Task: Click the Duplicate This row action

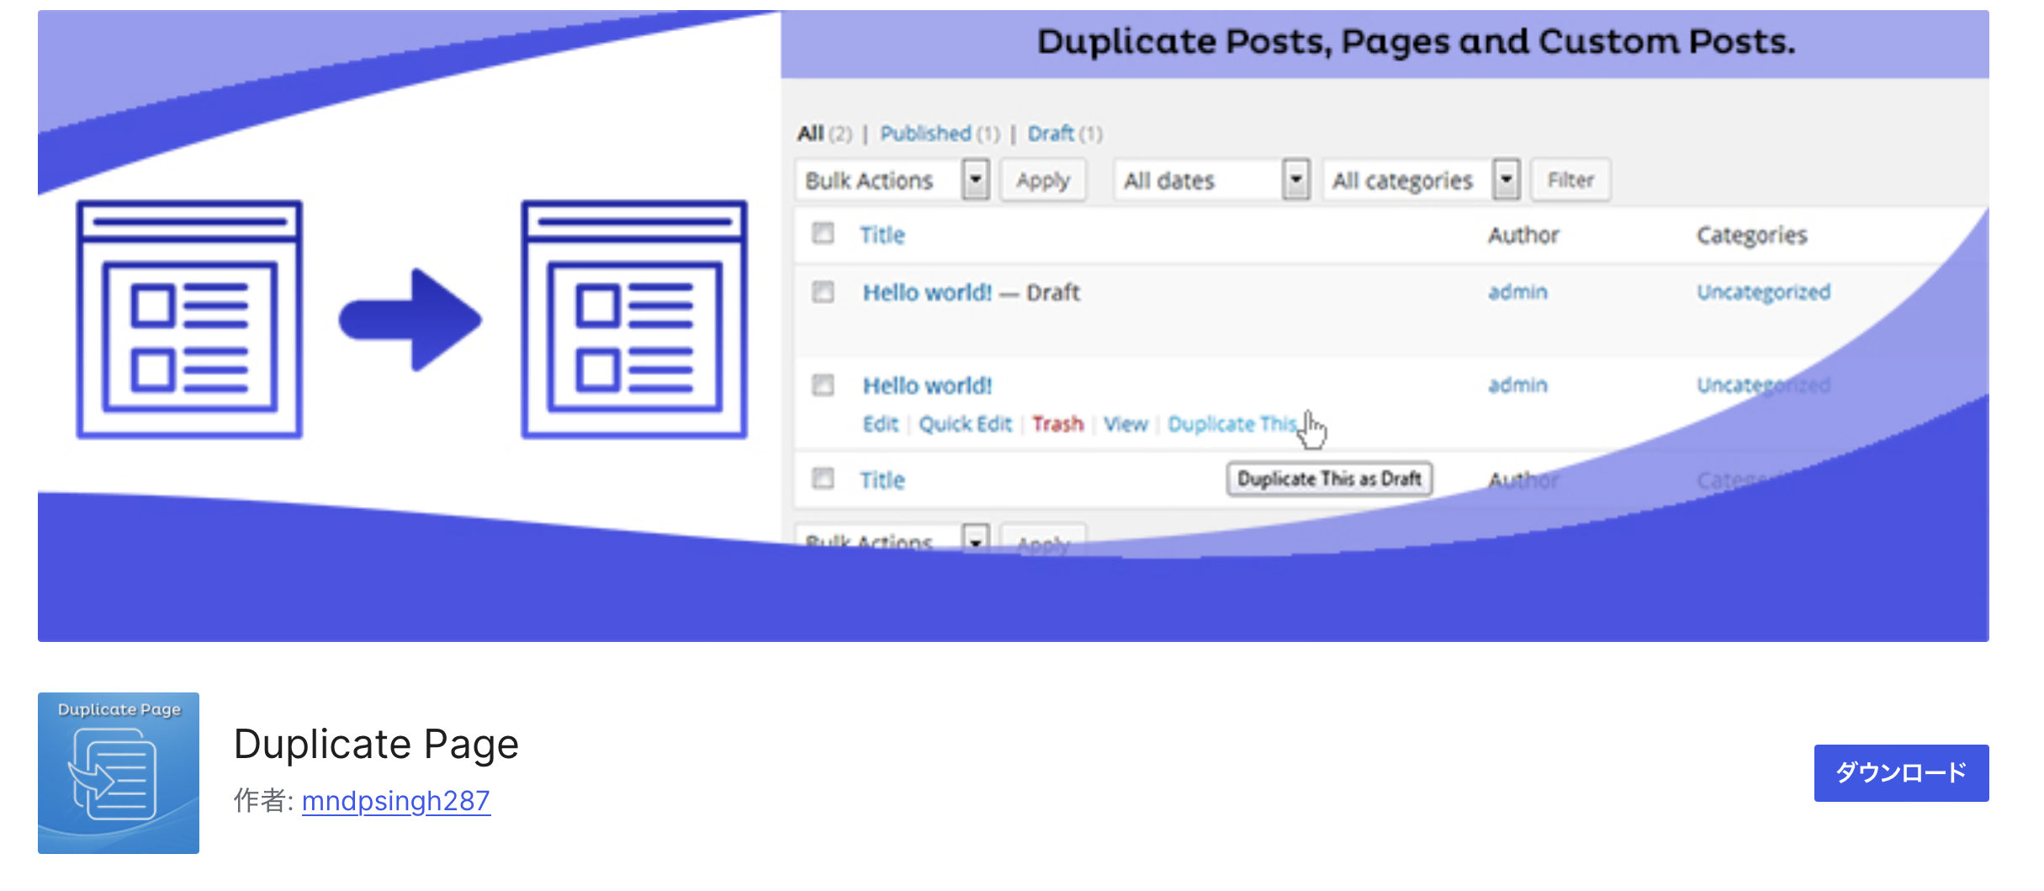Action: point(1232,424)
